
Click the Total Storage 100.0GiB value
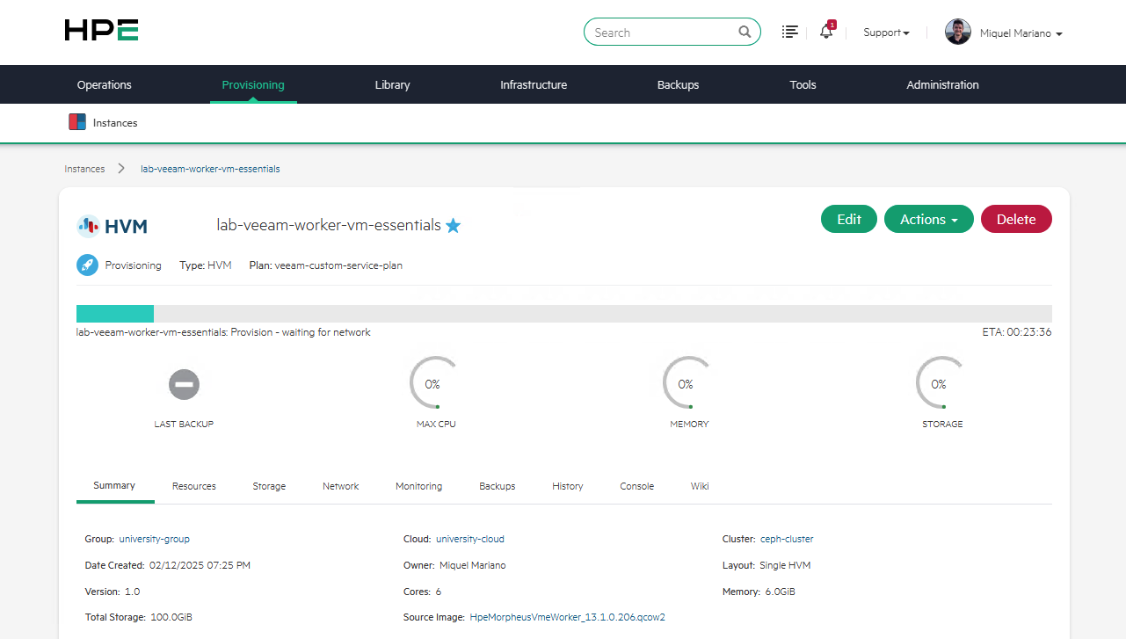pos(171,617)
